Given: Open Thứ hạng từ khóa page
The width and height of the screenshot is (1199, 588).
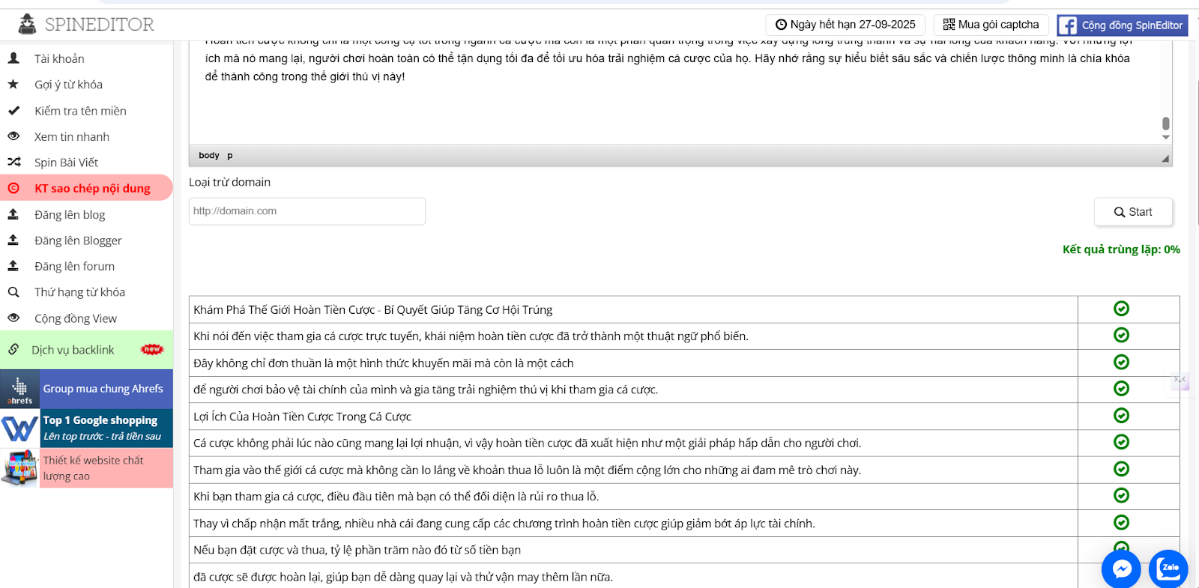Looking at the screenshot, I should pyautogui.click(x=79, y=292).
